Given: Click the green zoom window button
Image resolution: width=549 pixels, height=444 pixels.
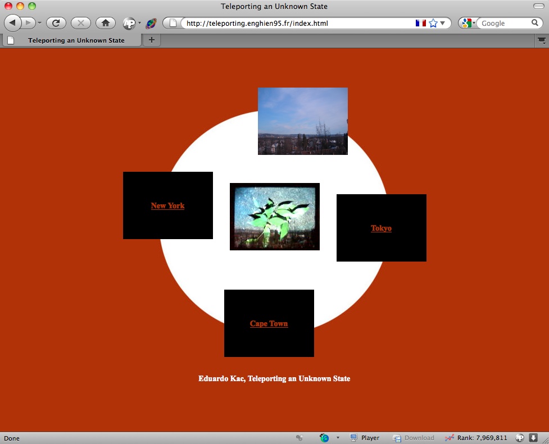Looking at the screenshot, I should 32,6.
